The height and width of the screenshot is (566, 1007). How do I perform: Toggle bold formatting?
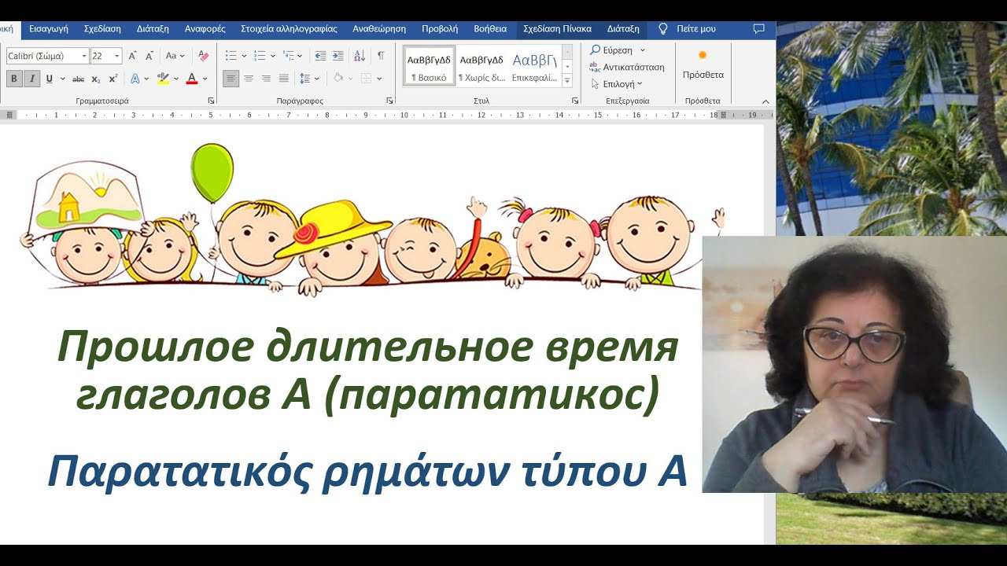coord(14,79)
